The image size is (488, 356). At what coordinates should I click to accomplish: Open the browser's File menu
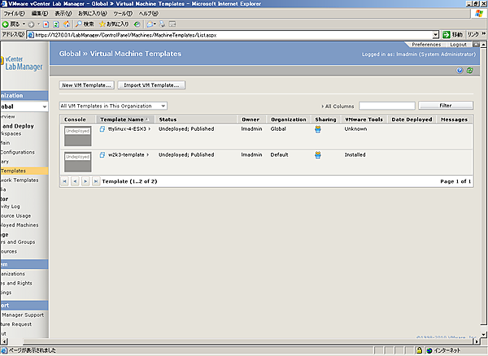tap(15, 14)
